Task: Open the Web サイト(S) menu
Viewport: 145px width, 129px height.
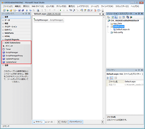Action: pos(38,6)
